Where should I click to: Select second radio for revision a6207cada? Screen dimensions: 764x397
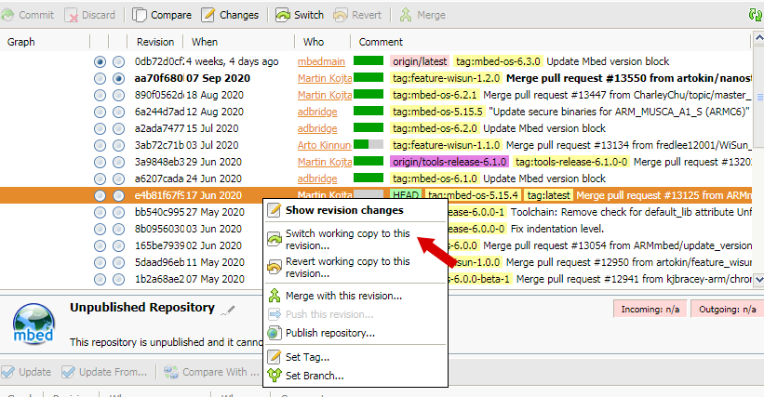pyautogui.click(x=118, y=179)
